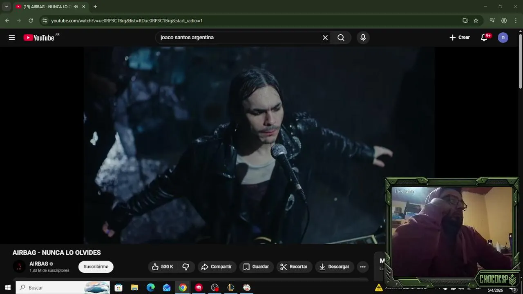
Task: Start voice search with the microphone
Action: [x=363, y=38]
